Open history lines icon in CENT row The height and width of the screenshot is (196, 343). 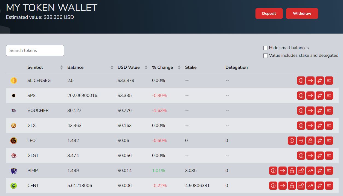329,186
